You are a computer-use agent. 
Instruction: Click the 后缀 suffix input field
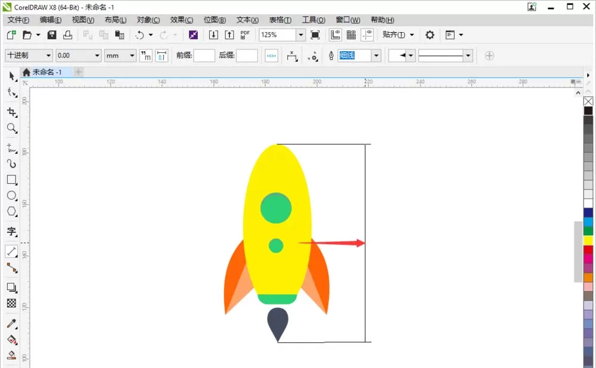tap(247, 56)
